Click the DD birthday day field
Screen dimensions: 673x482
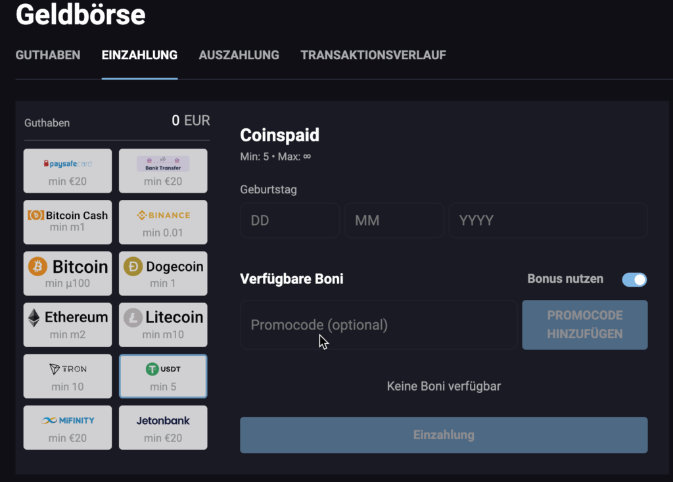click(x=290, y=220)
